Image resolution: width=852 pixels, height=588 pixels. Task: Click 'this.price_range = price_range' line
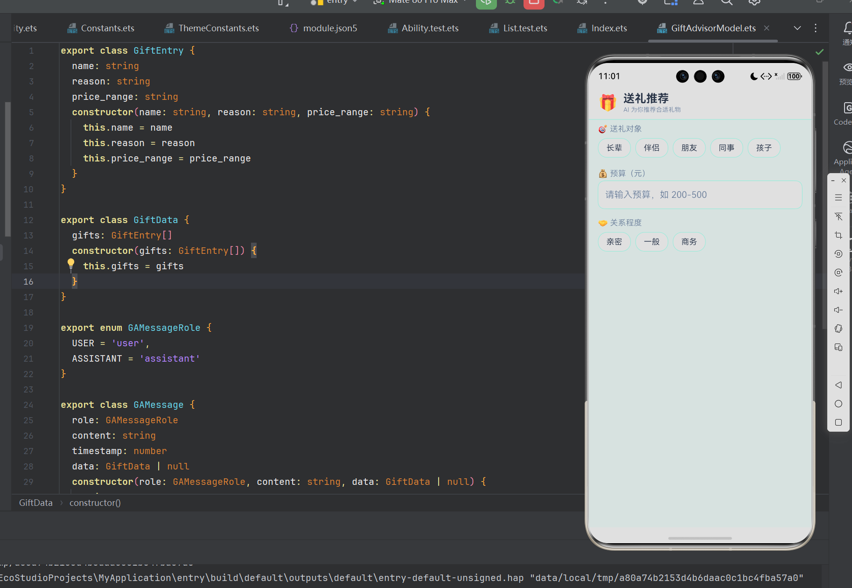[167, 158]
